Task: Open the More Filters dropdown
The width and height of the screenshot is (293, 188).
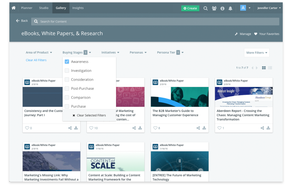Action: (257, 53)
